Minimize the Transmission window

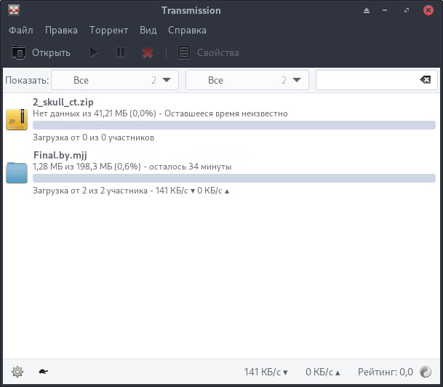point(385,10)
